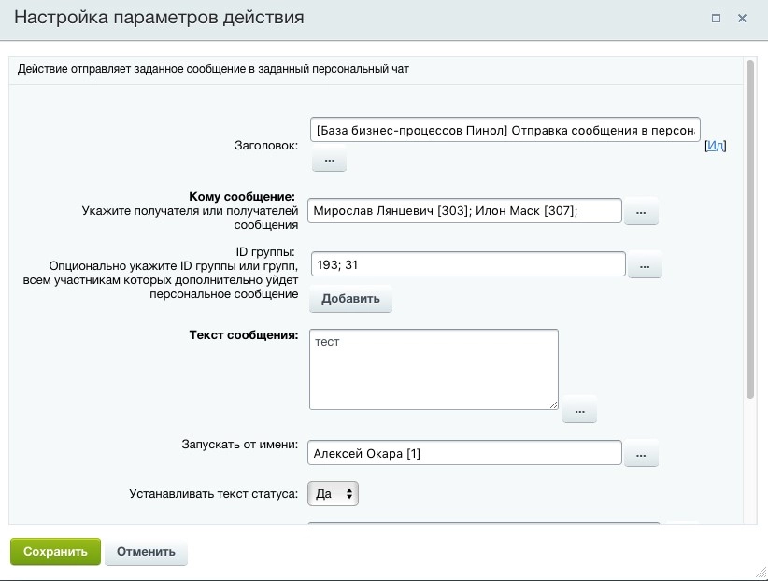768x581 pixels.
Task: Click the Запускать от имени field with Алексей Окара
Action: [467, 453]
